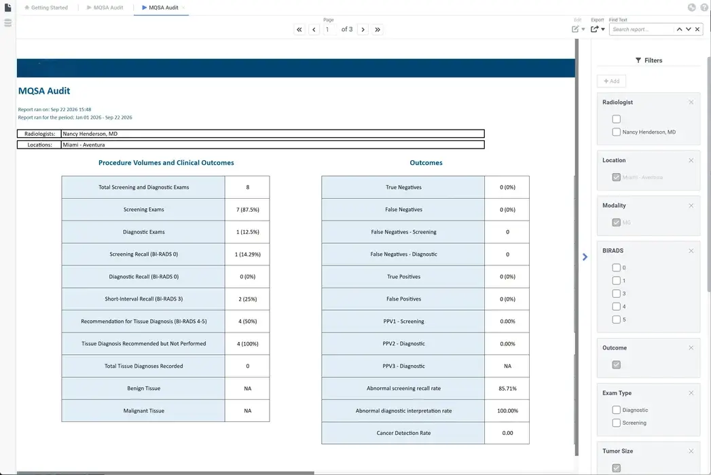Screen dimensions: 711x475
Task: Check BIRADS 5 checkbox
Action: tap(616, 320)
